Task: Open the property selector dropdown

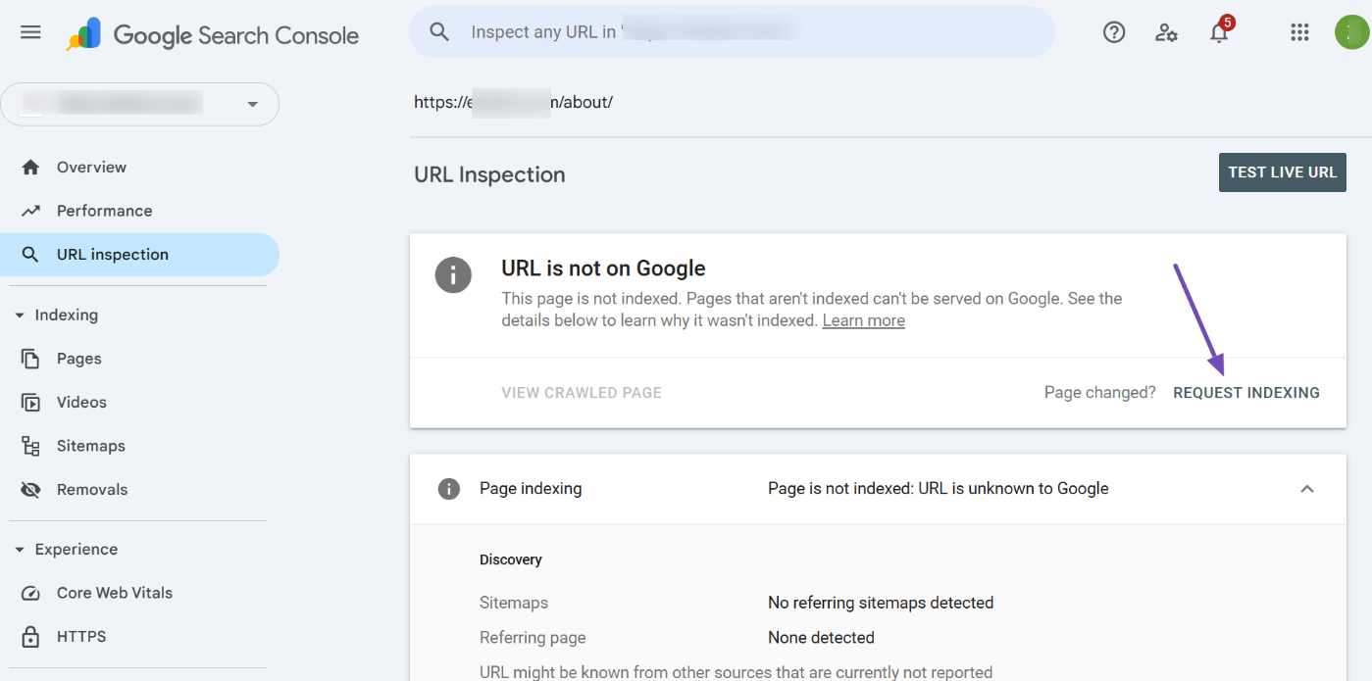Action: coord(140,104)
